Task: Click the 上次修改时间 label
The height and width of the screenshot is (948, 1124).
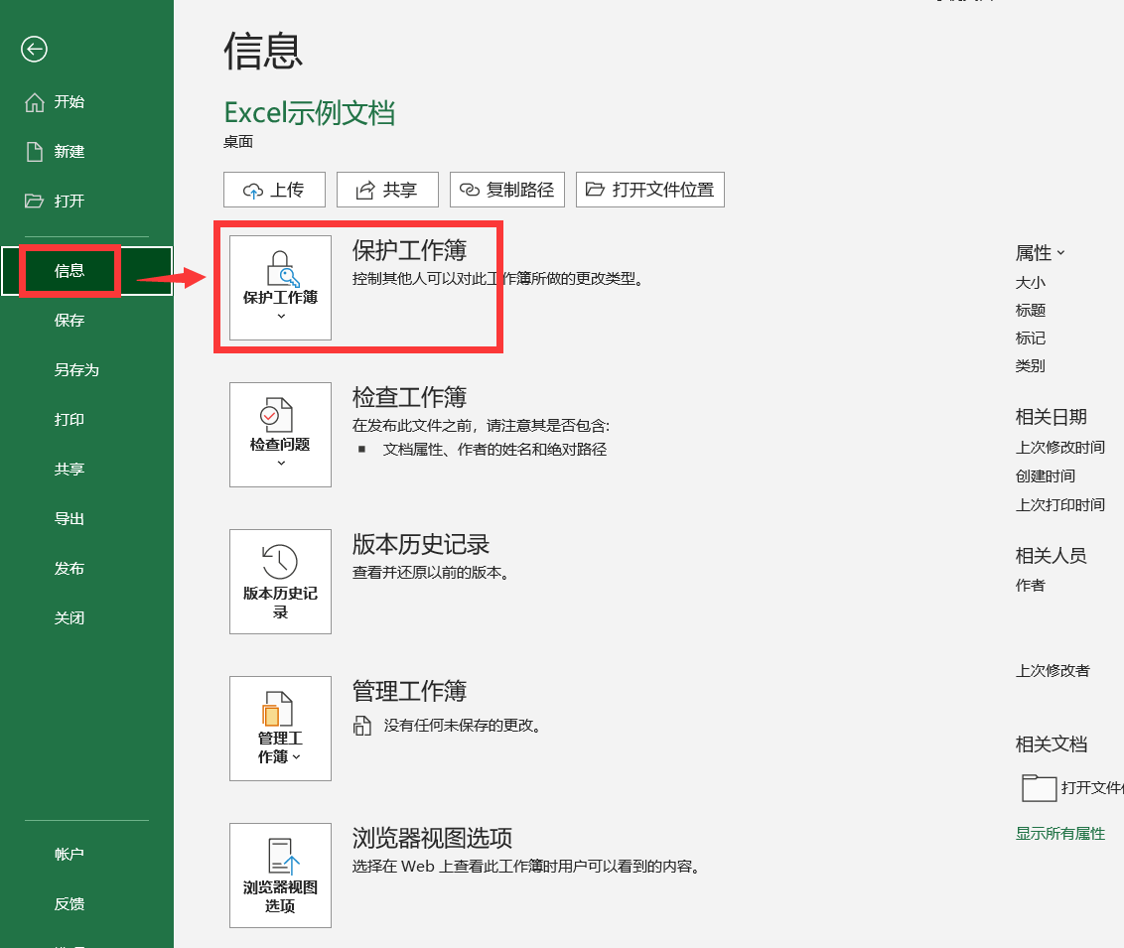Action: tap(1060, 447)
